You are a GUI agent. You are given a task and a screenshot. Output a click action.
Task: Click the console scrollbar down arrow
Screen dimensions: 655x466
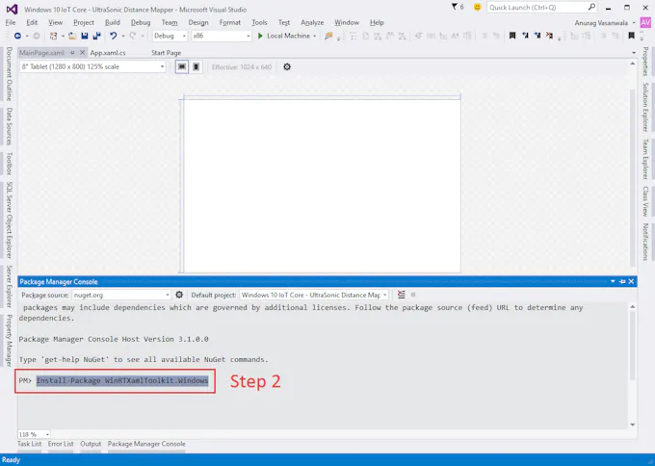pyautogui.click(x=633, y=425)
